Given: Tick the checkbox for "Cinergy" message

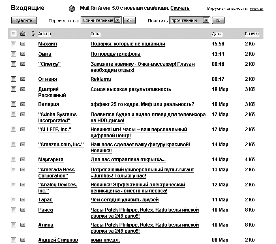Looking at the screenshot, I should (x=13, y=64).
